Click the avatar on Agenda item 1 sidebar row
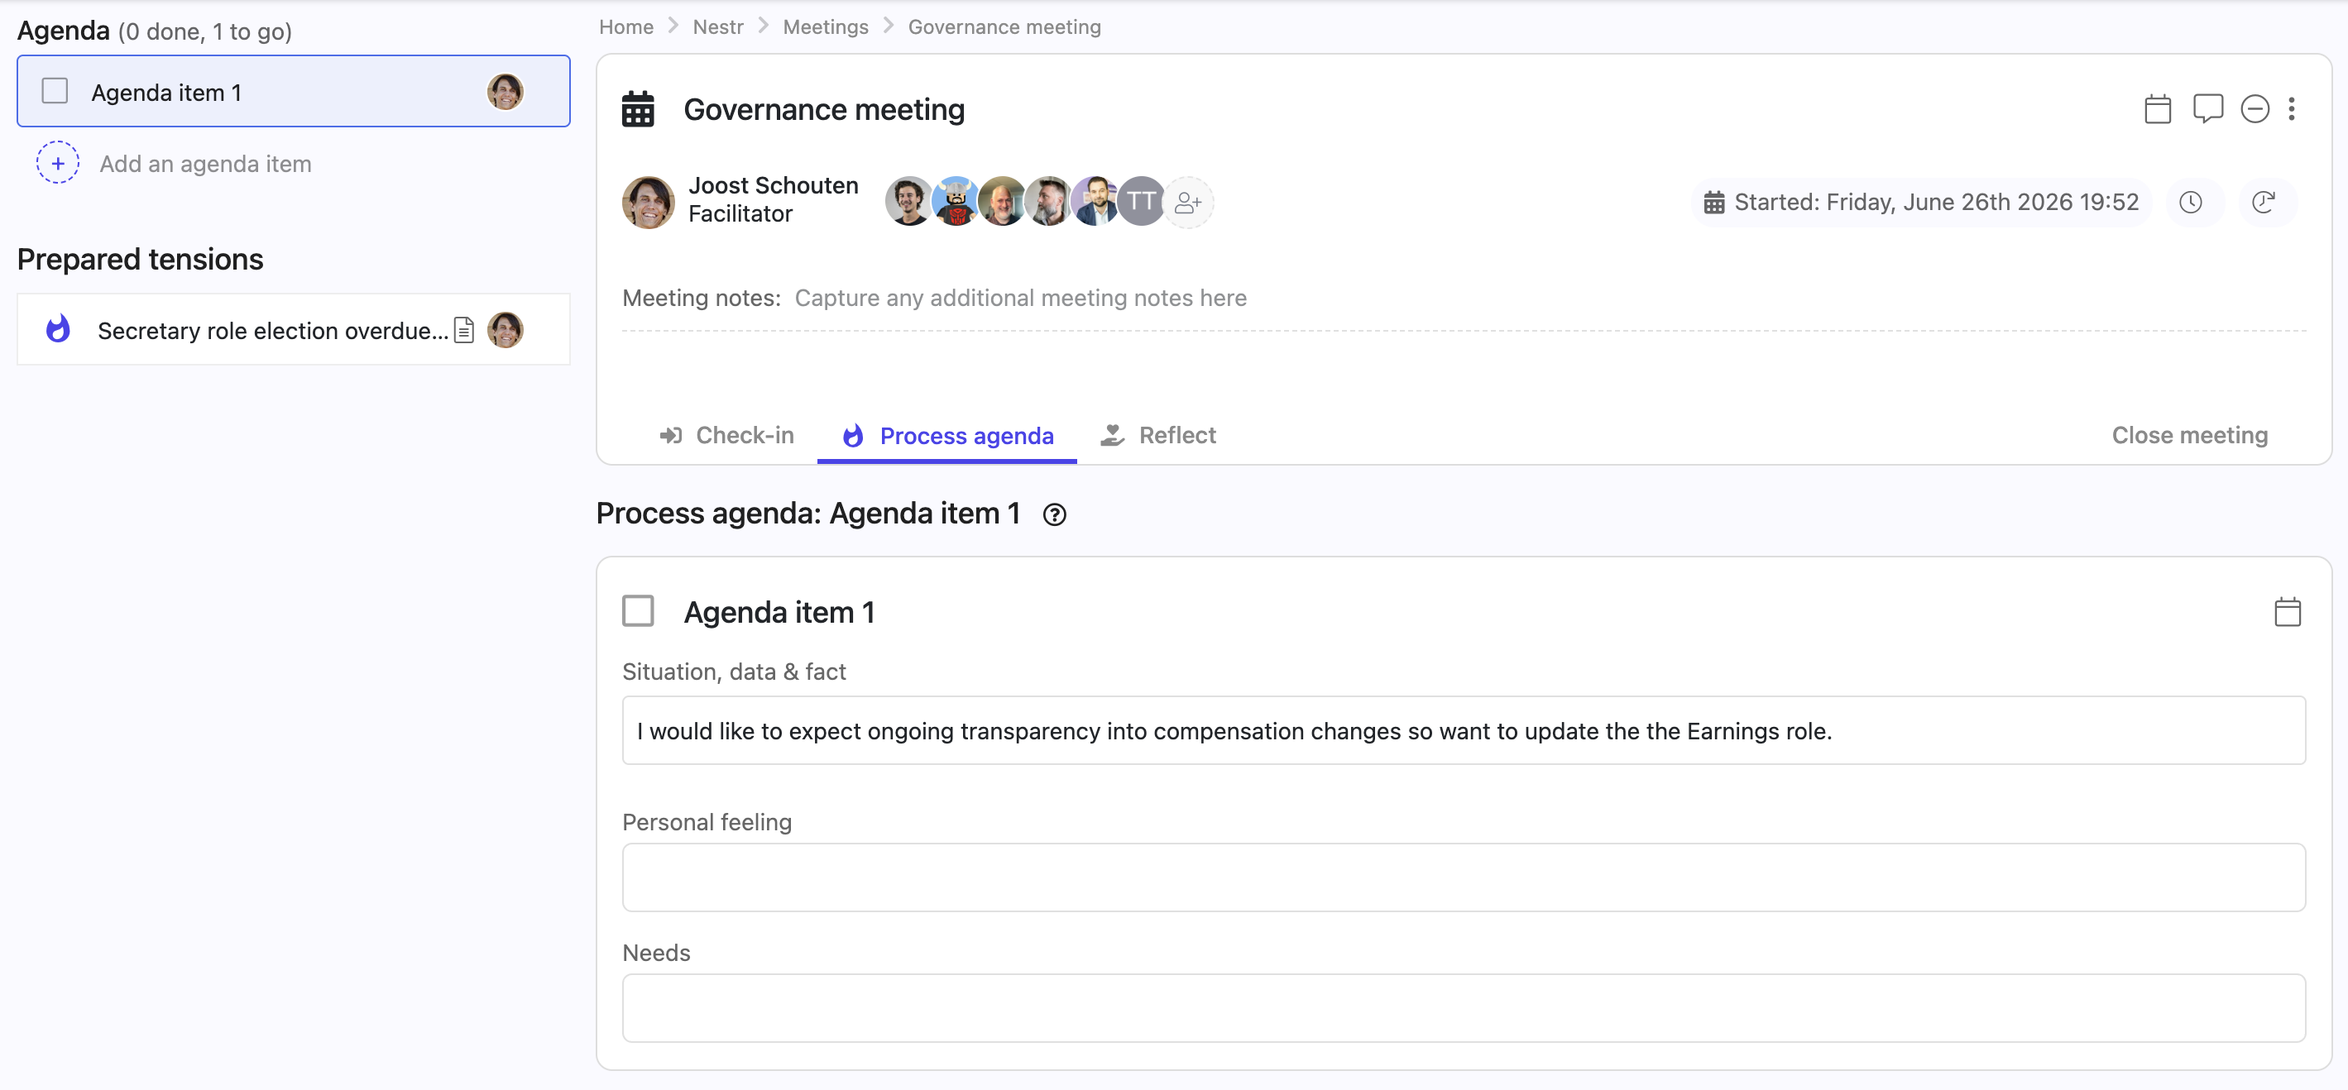Image resolution: width=2348 pixels, height=1090 pixels. tap(505, 91)
